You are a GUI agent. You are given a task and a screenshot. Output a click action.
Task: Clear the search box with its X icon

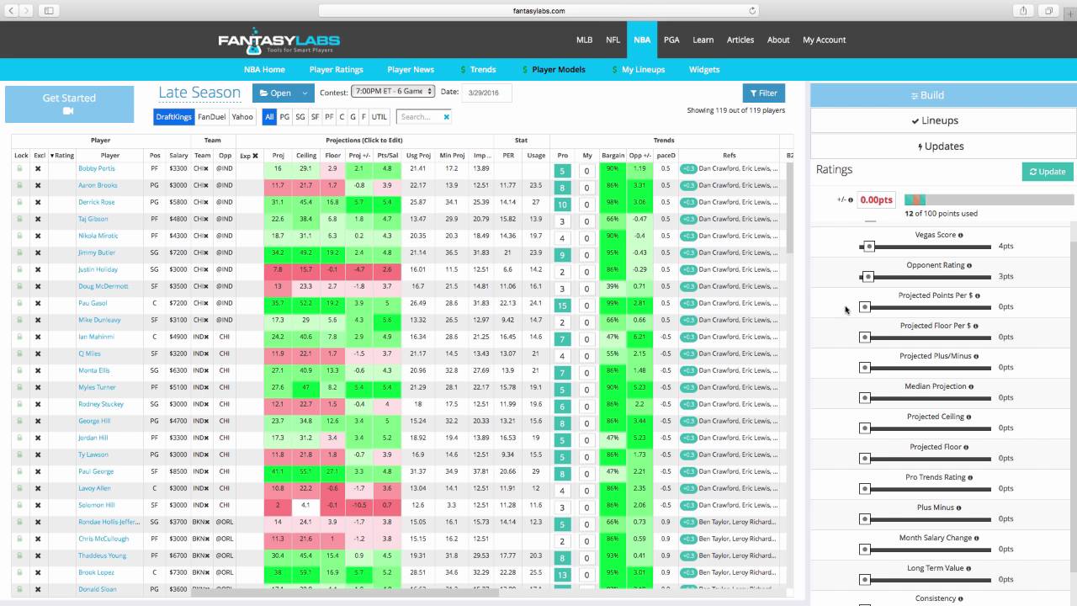pyautogui.click(x=446, y=117)
